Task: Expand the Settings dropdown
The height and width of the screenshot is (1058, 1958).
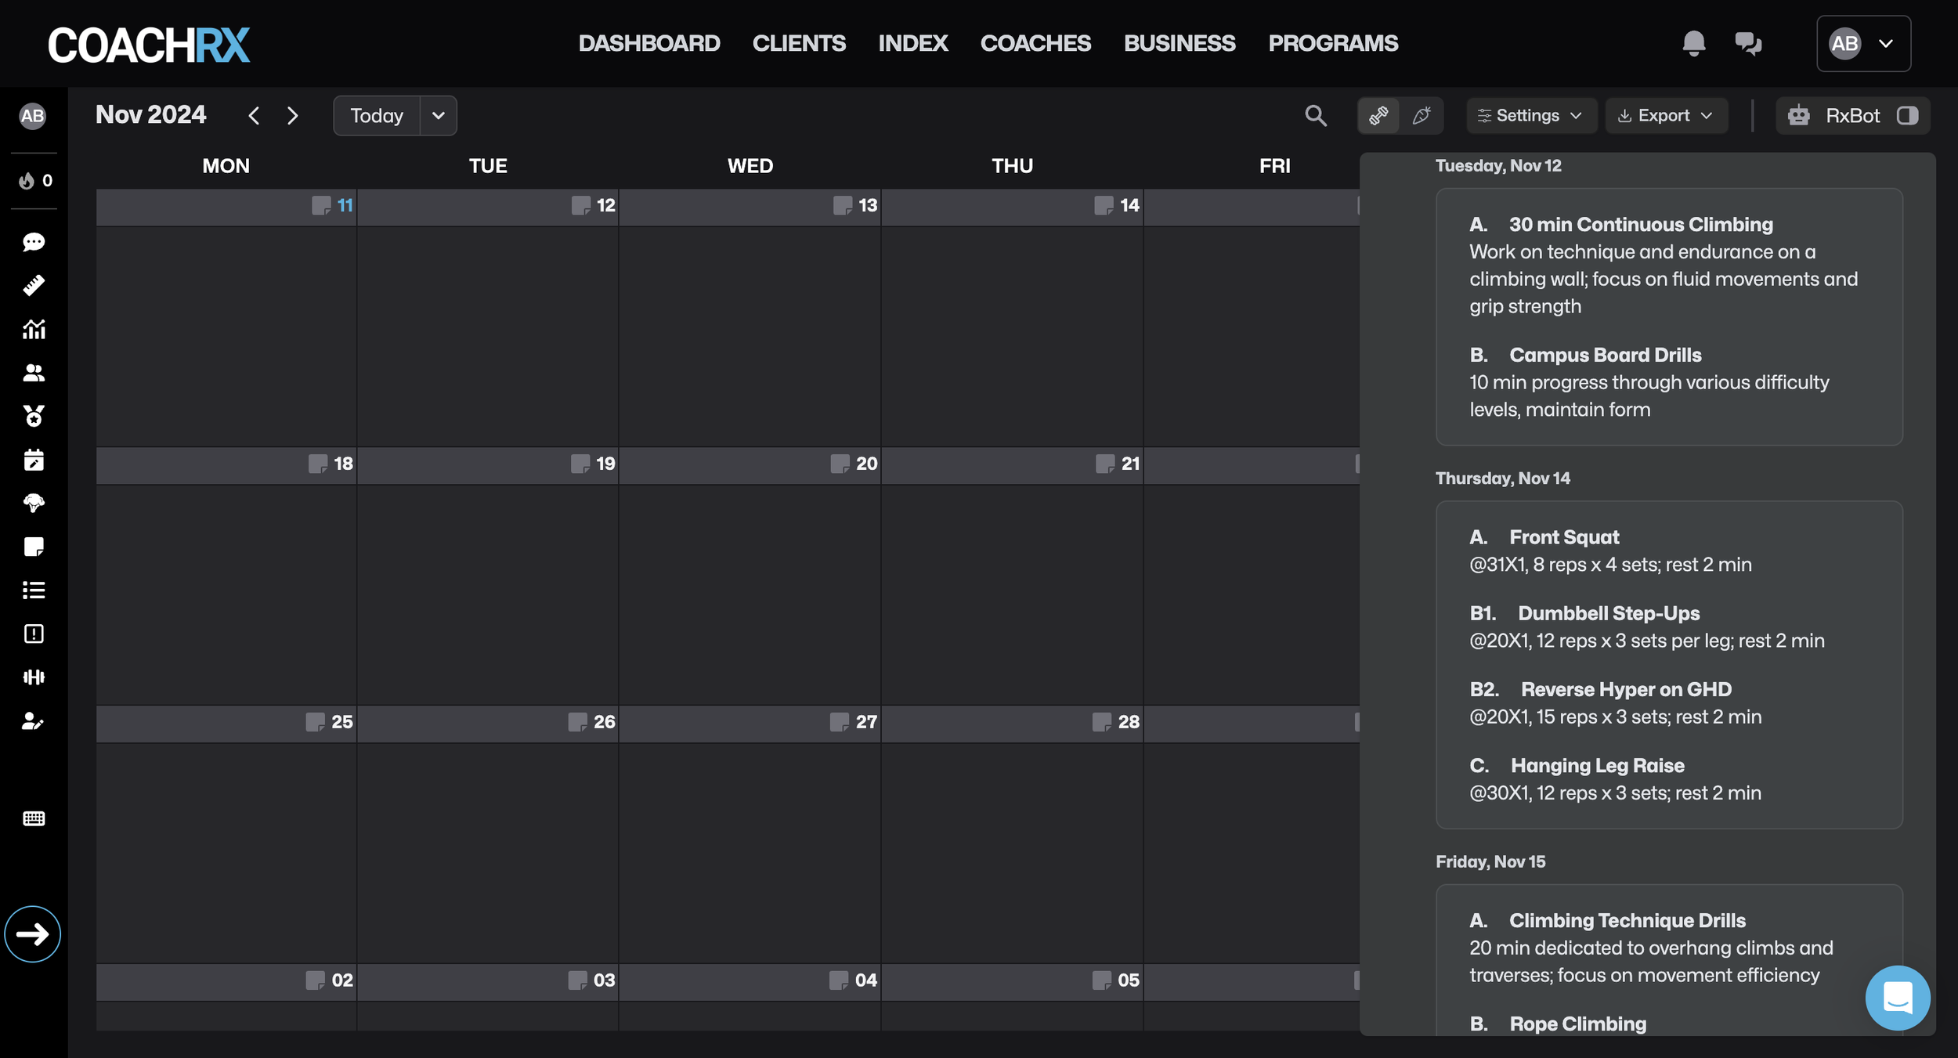Action: pyautogui.click(x=1530, y=116)
